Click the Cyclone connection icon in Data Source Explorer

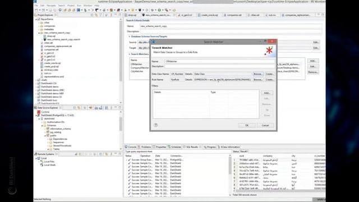coord(39,112)
